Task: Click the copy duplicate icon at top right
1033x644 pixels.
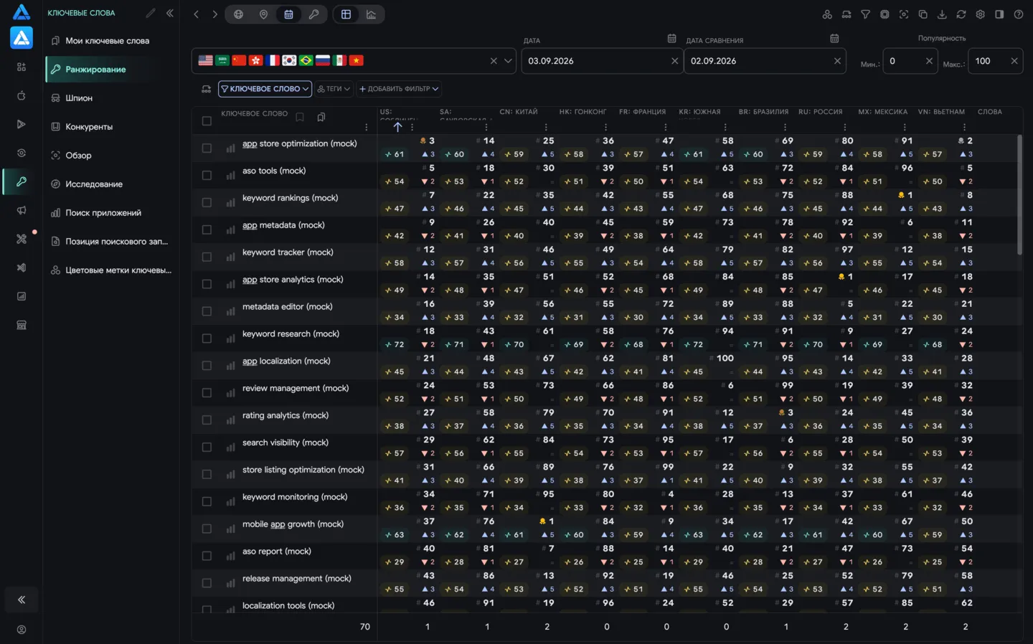Action: (923, 14)
